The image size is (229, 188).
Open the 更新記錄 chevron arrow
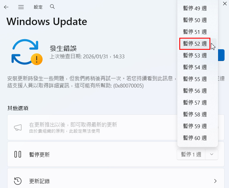pyautogui.click(x=215, y=181)
